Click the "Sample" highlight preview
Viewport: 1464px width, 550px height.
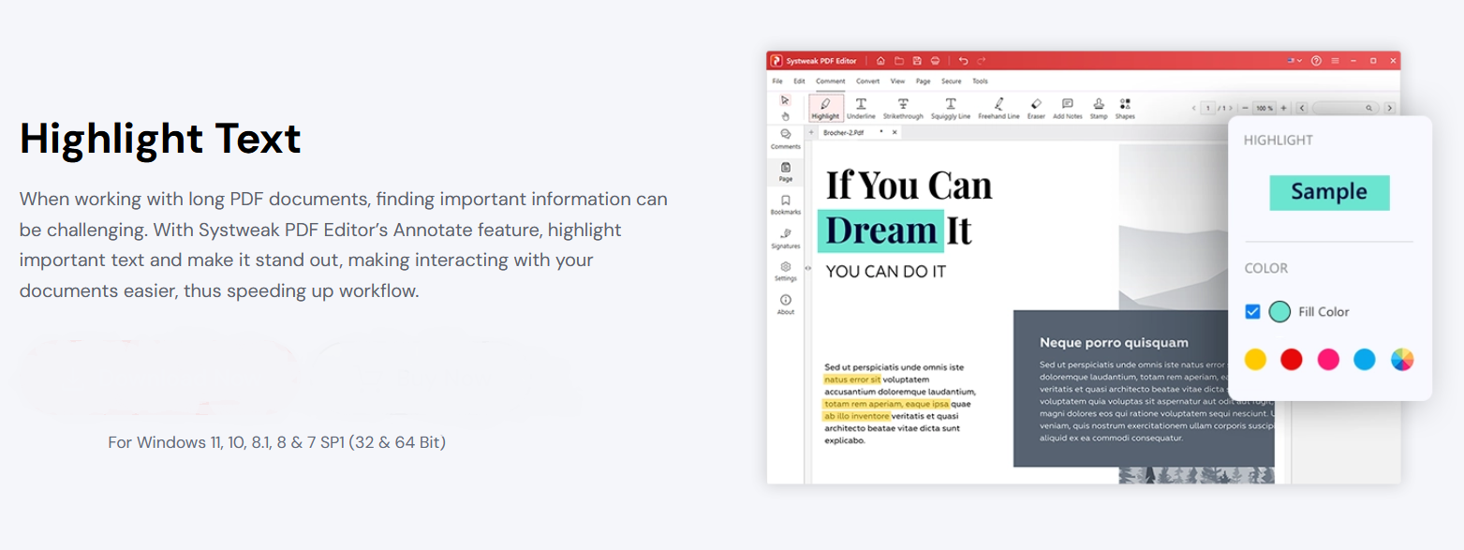coord(1329,192)
